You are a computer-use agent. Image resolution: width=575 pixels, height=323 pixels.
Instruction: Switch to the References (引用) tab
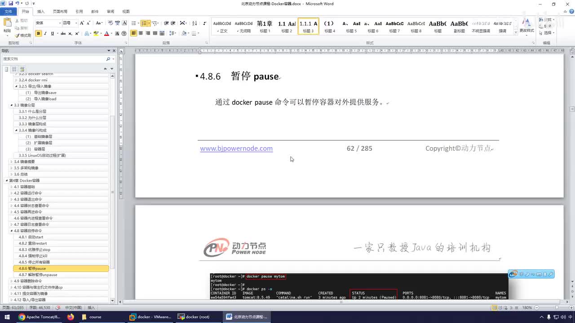(x=79, y=12)
